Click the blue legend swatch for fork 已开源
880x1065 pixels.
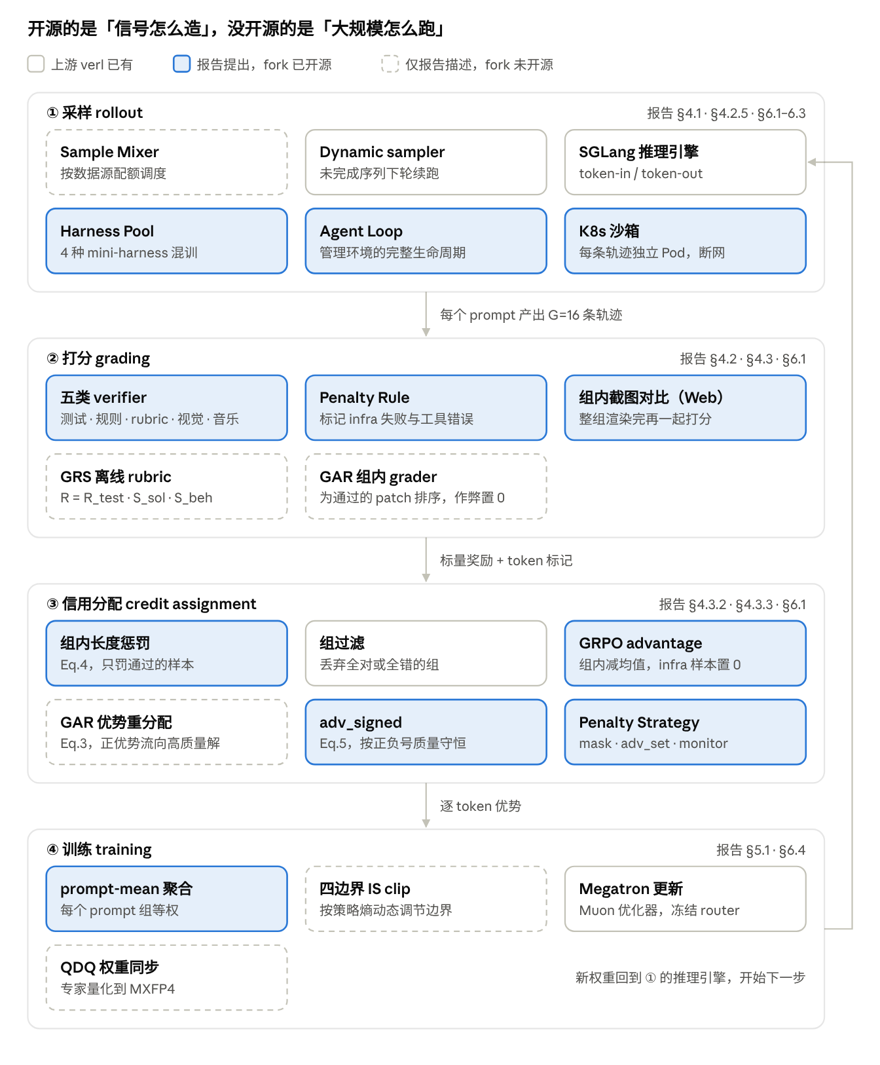[x=181, y=64]
